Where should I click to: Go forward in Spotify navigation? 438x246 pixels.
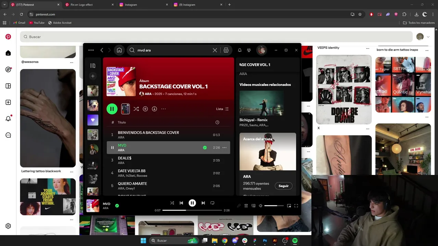109,50
